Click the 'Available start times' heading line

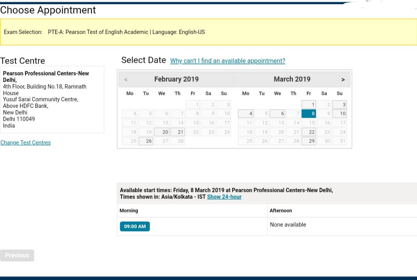tap(226, 190)
